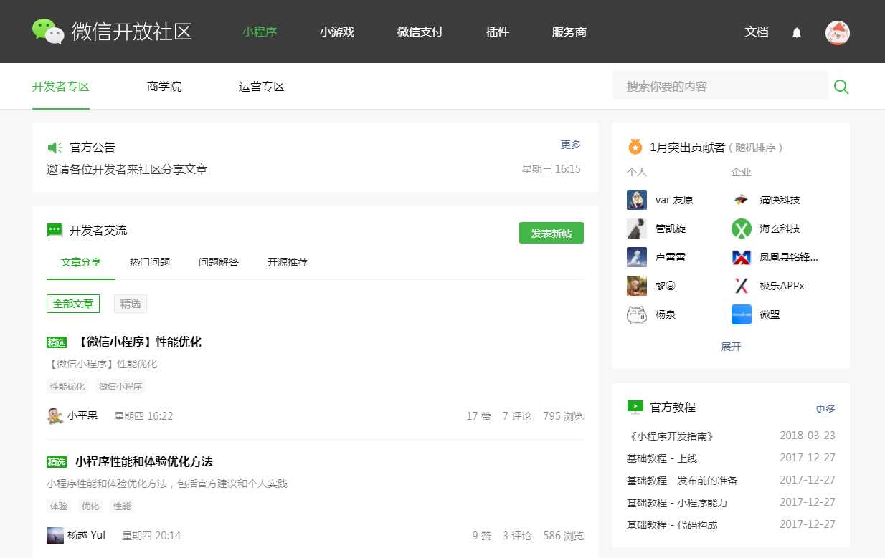Open avatar of 管凯旋
Screen dimensions: 885x558
637,229
